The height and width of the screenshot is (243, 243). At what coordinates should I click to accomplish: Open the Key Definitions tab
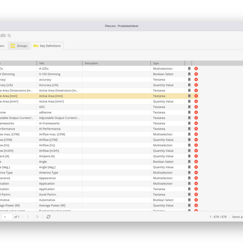[47, 46]
